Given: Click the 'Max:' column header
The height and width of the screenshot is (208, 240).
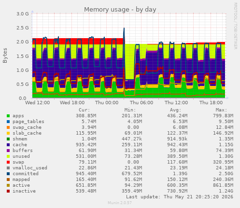Looking at the screenshot, I should tap(221, 110).
